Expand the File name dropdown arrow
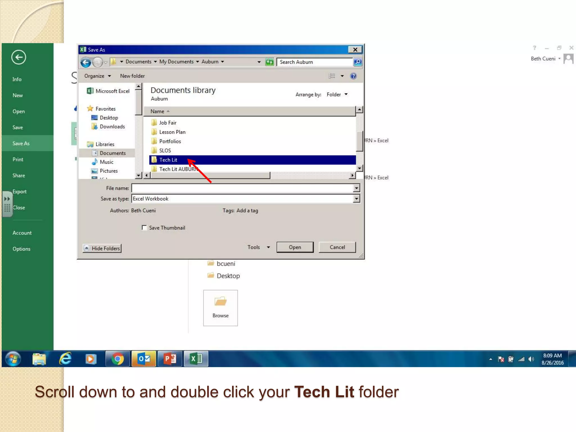576x432 pixels. 356,188
